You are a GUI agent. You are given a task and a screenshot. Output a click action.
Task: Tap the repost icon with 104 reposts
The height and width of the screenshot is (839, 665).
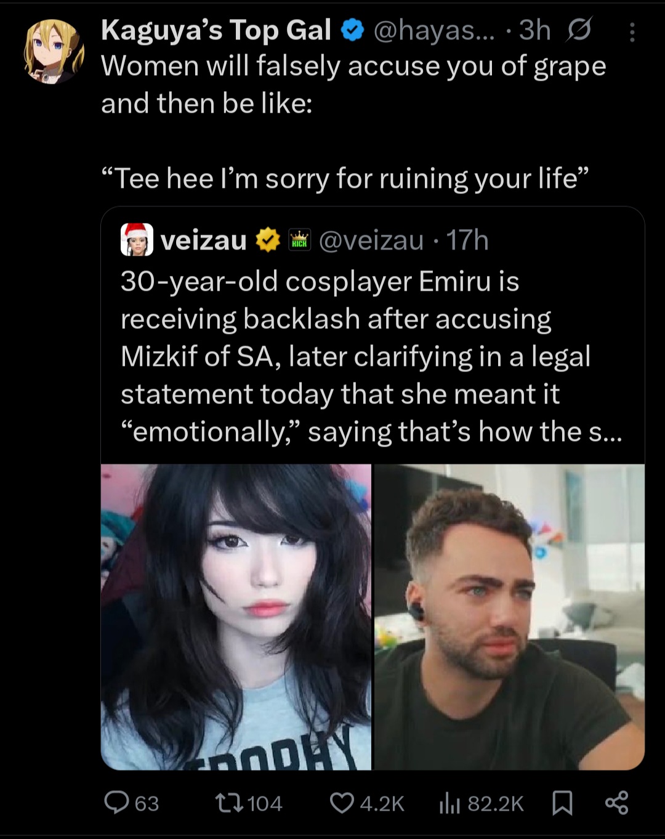(x=228, y=803)
